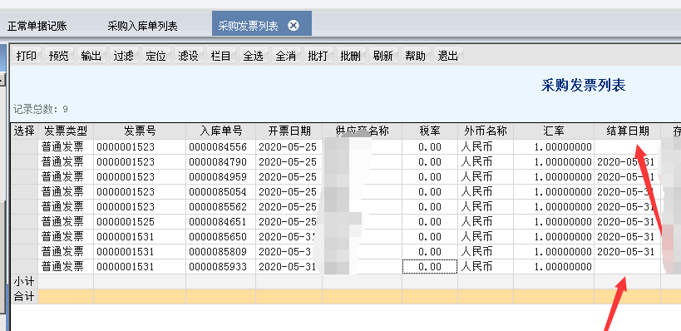The height and width of the screenshot is (331, 681).
Task: Click the 汇率 column header
Action: (554, 131)
